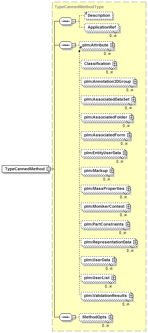Select the plm:UserList element
The image size is (148, 333).
[98, 278]
